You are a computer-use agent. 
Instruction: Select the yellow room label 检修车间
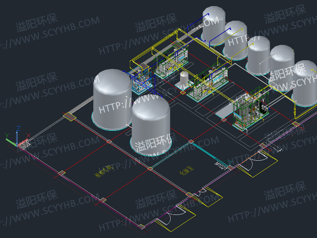(103, 171)
